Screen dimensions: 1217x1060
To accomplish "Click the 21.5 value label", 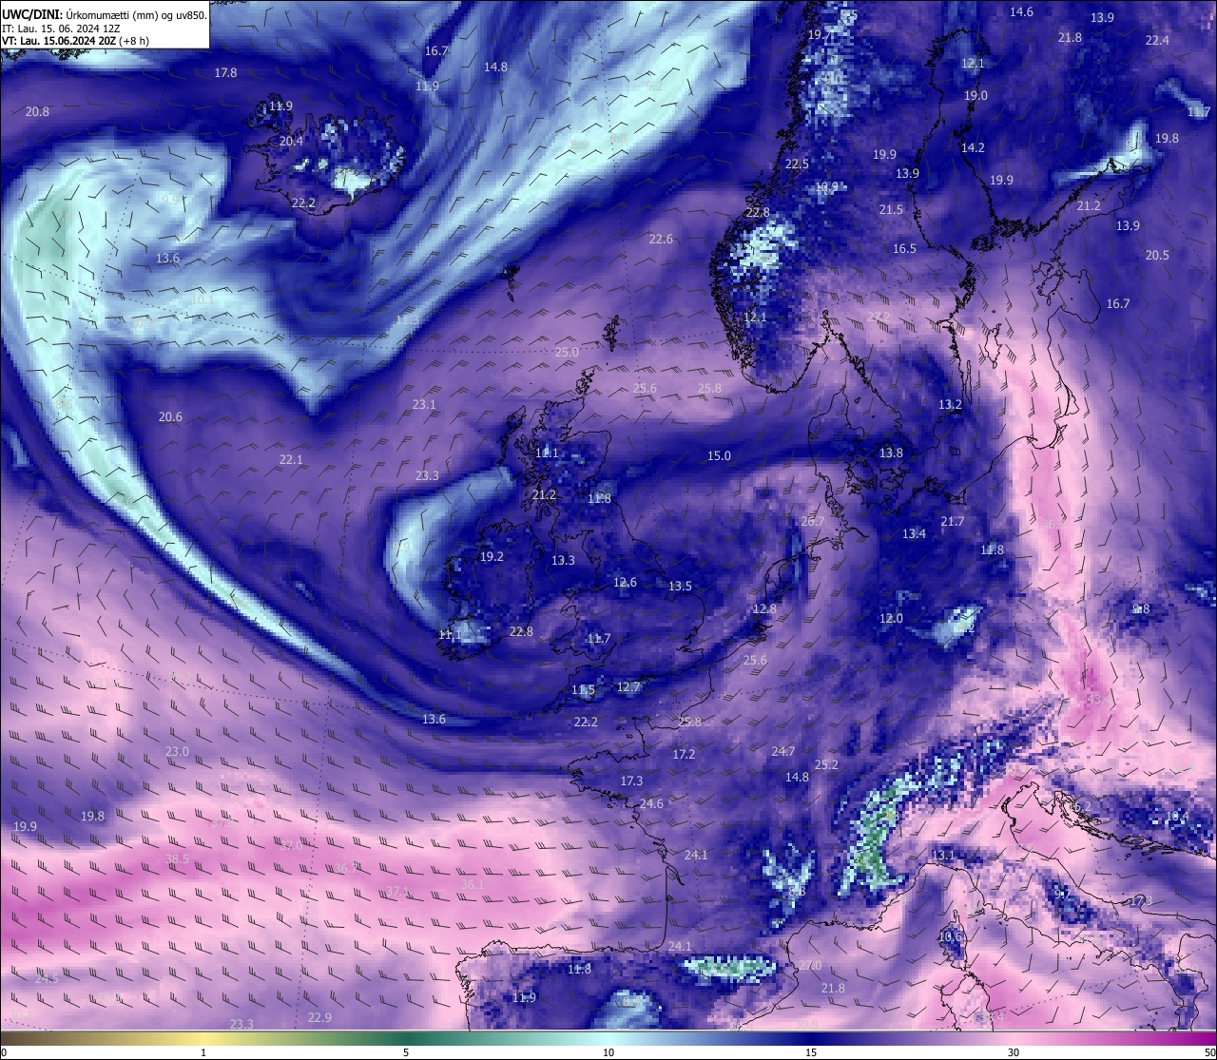I will (891, 210).
